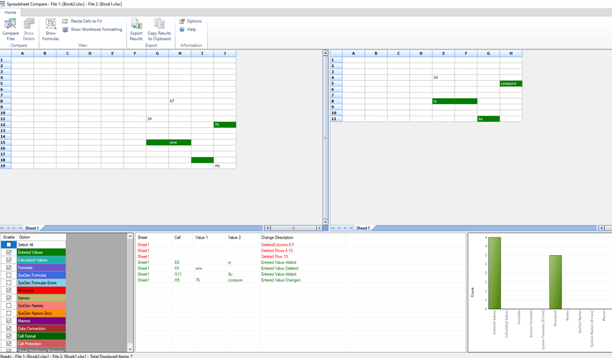
Task: Click the Export Results icon
Action: [x=136, y=24]
